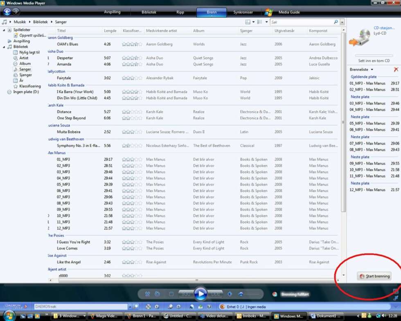401x321 pixels.
Task: Collapse the Spillelister tree node
Action: (4, 30)
